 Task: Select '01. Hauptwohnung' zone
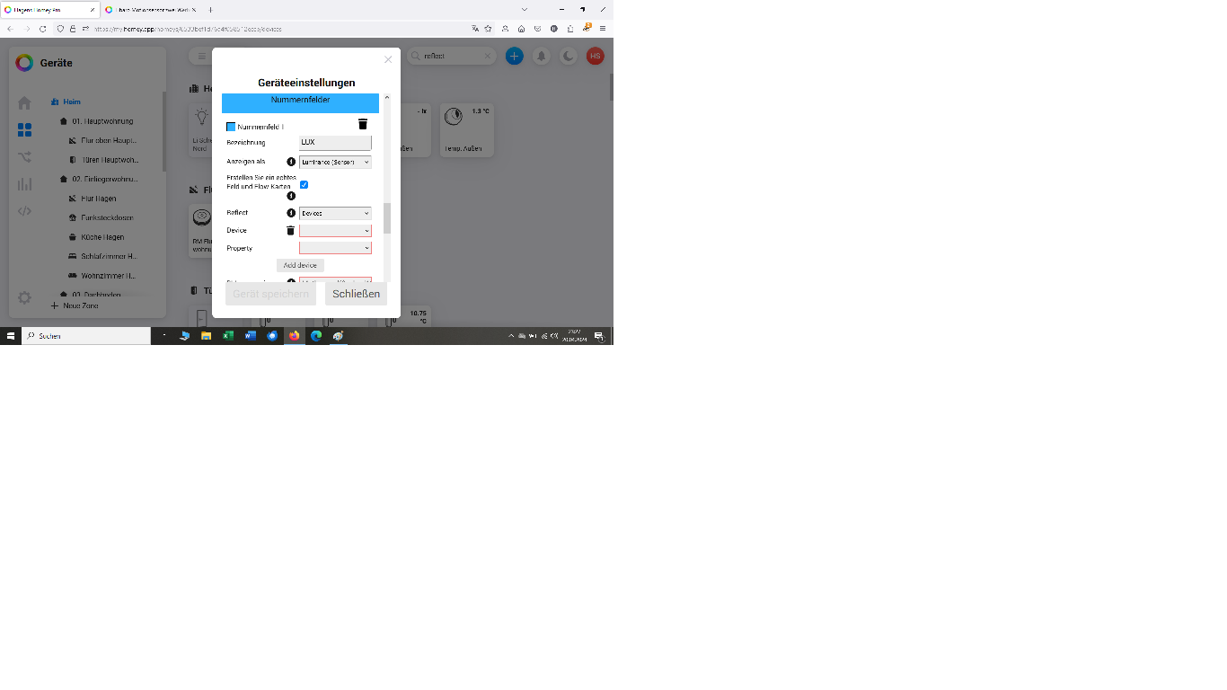click(x=102, y=121)
